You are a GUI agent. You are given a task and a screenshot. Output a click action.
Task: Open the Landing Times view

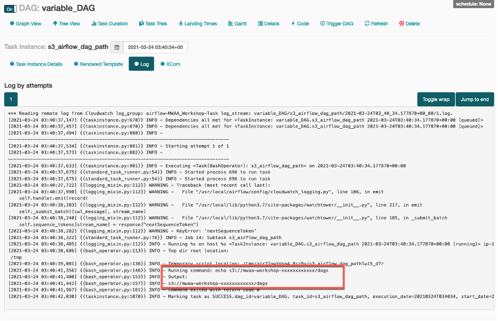click(x=198, y=23)
